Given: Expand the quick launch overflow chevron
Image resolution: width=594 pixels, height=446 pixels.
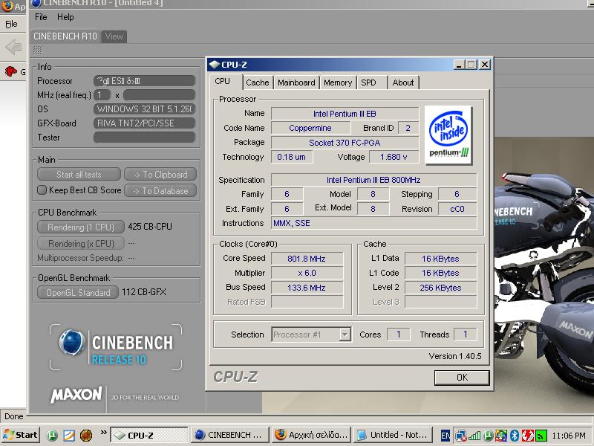Looking at the screenshot, I should coord(103,432).
